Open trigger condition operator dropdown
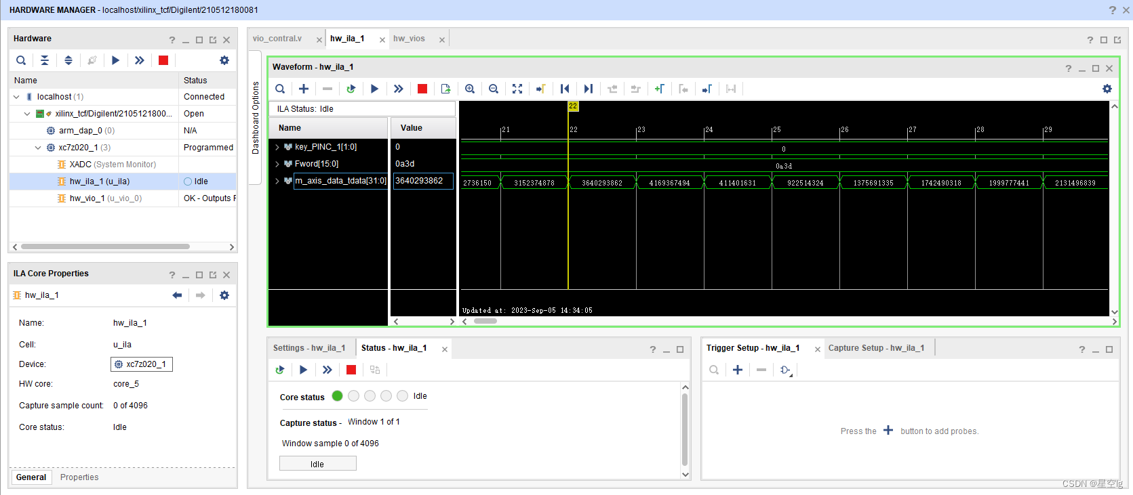 coord(786,370)
